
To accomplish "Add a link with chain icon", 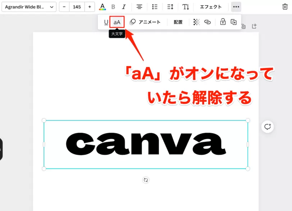I will click(207, 22).
